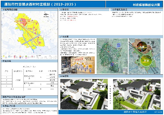The width and height of the screenshot is (164, 115).
Task: Click the 村庄分类 section heading
Action: click(7, 61)
